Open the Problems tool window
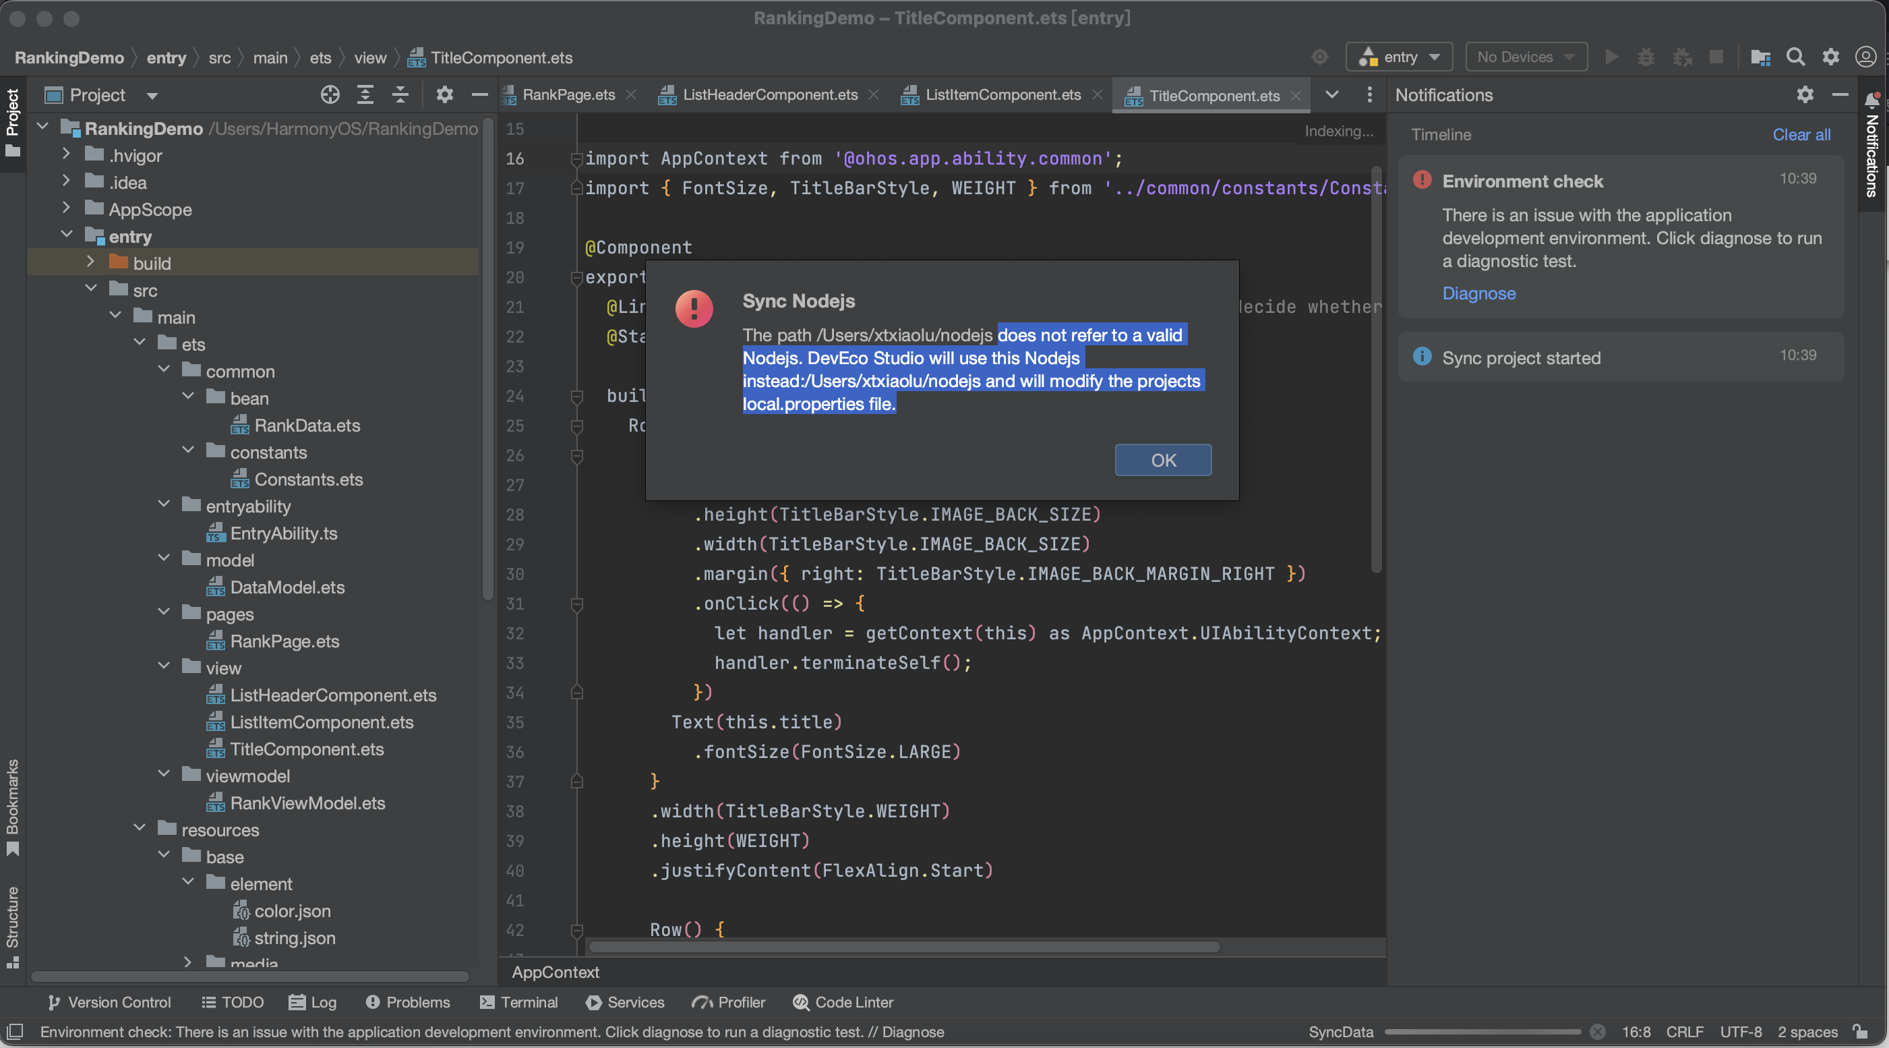1889x1048 pixels. click(x=408, y=1001)
